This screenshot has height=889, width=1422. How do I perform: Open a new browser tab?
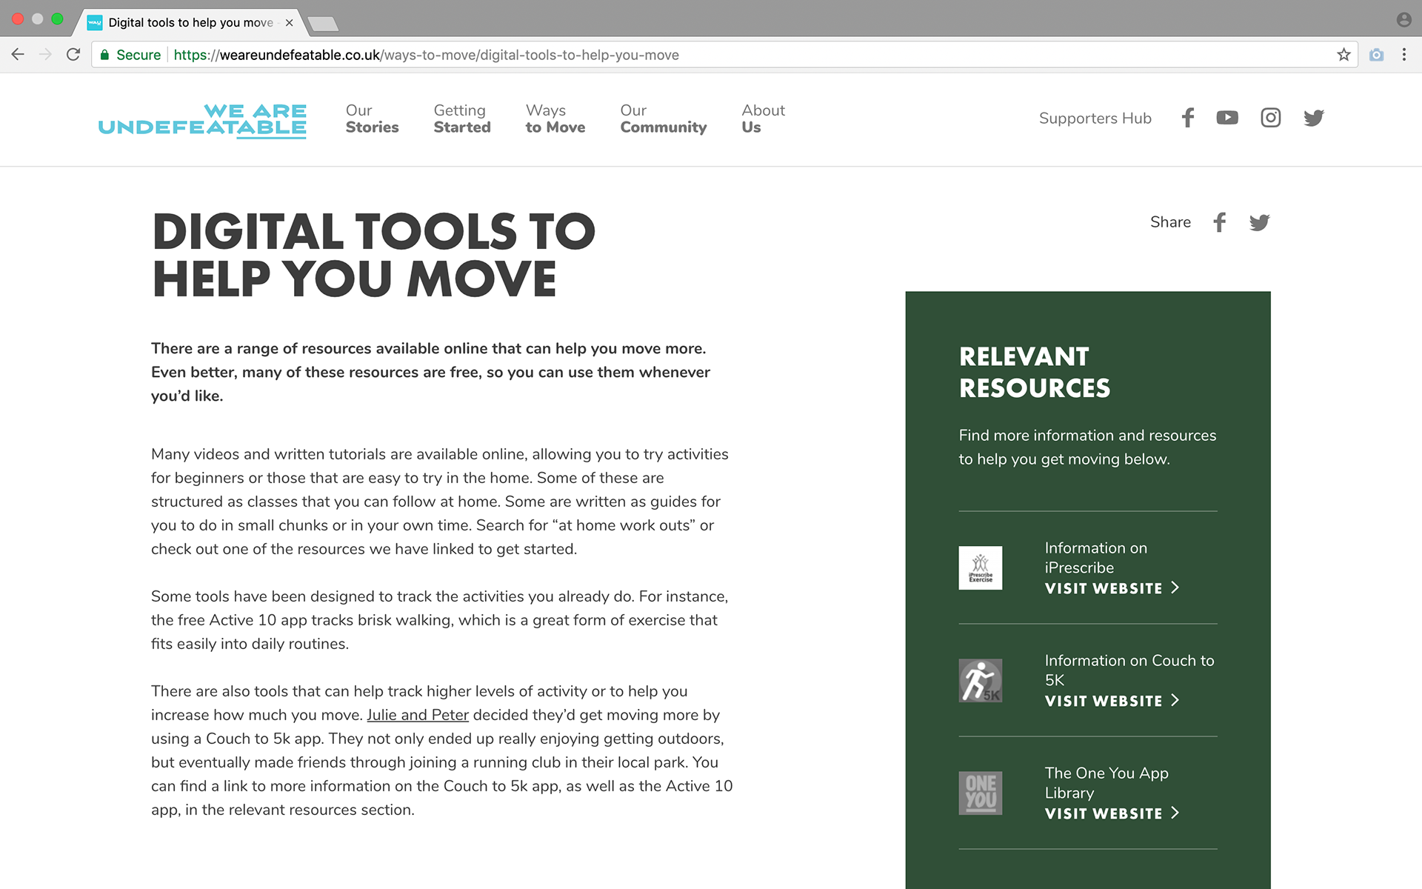coord(323,24)
